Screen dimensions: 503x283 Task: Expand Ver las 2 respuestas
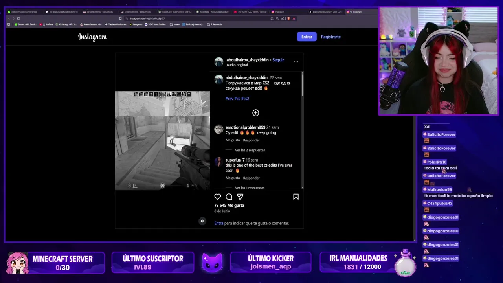coord(250,150)
